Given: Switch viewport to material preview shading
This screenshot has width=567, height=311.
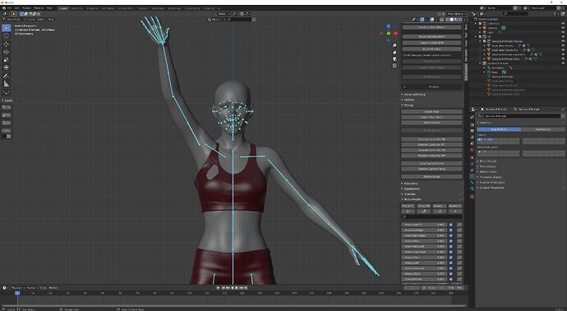Looking at the screenshot, I should pyautogui.click(x=455, y=20).
